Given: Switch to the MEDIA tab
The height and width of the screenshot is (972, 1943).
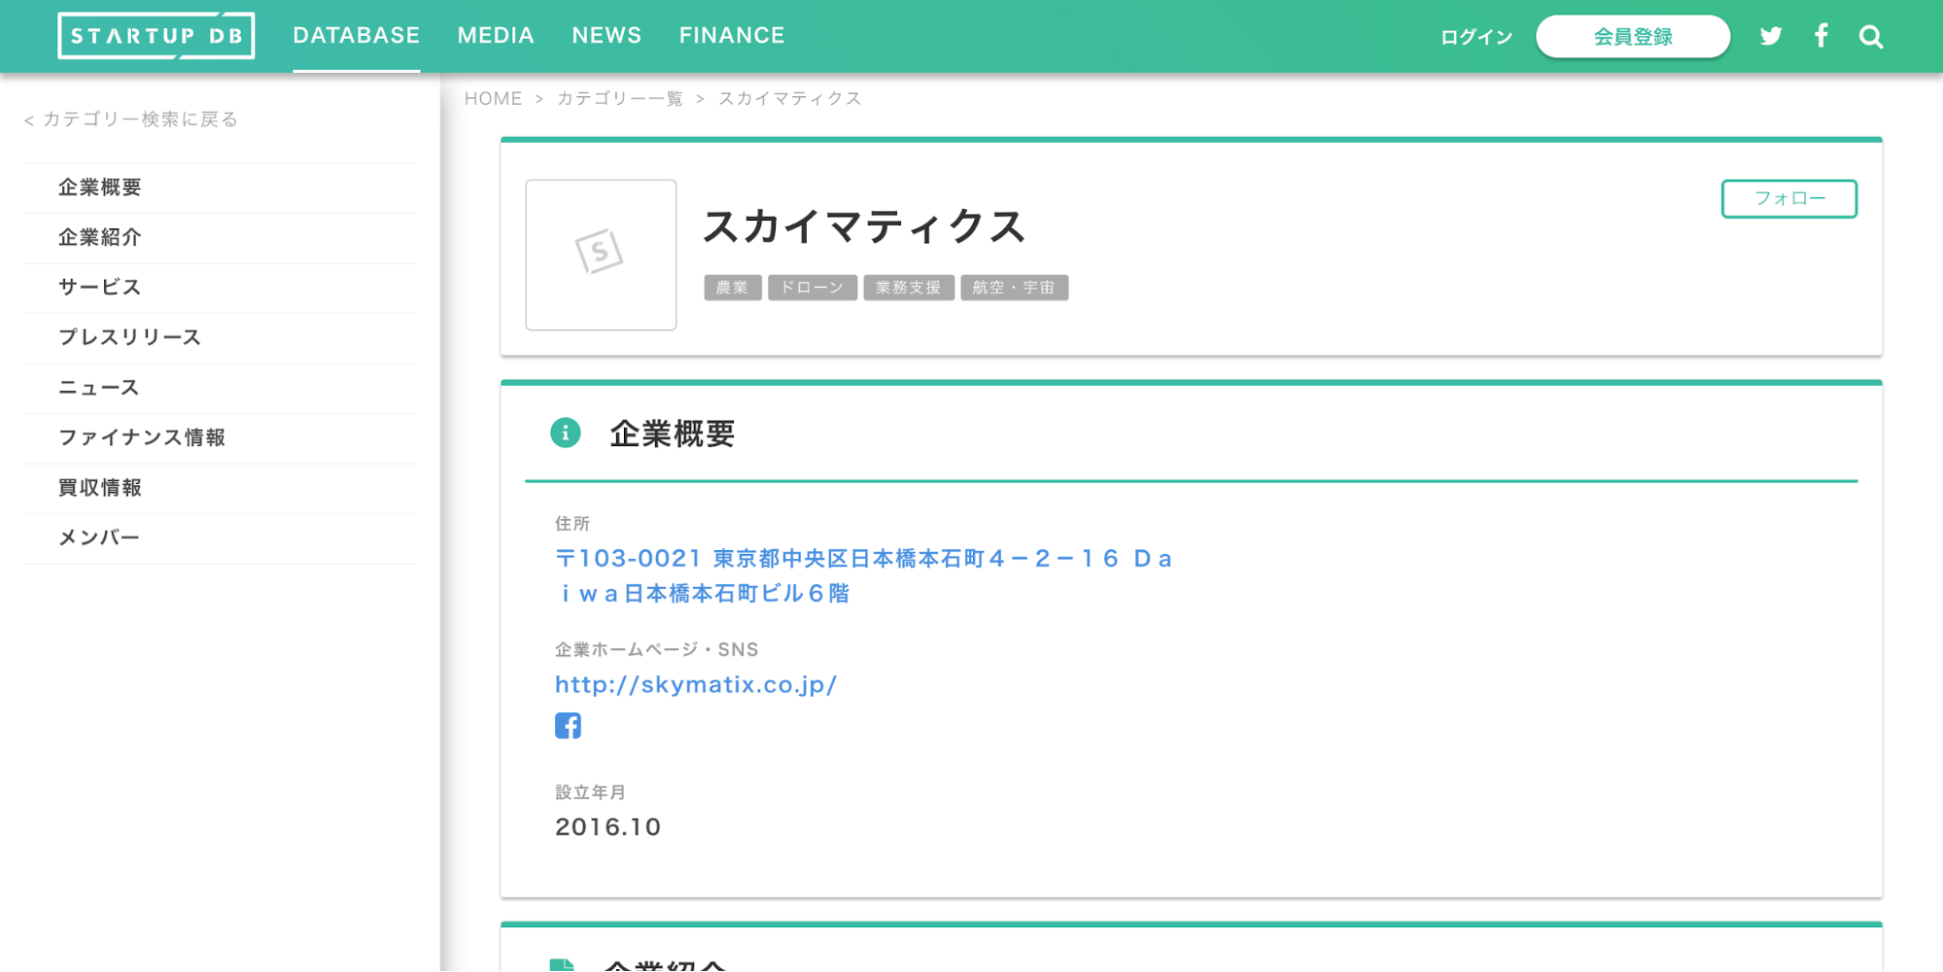Looking at the screenshot, I should [x=496, y=36].
